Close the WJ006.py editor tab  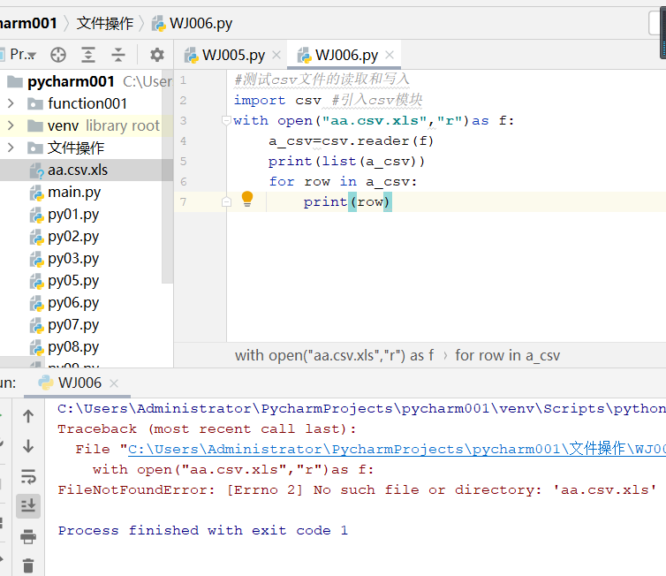tap(390, 55)
